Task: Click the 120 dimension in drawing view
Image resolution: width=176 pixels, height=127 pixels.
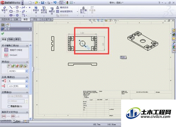Action: coord(82,33)
